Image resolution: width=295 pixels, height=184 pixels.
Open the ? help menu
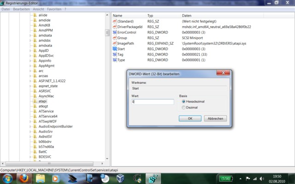[65, 9]
